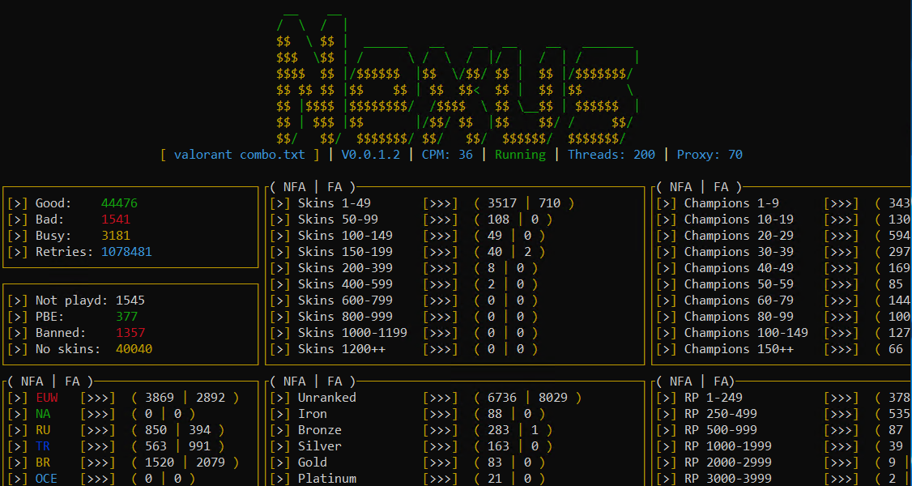
Task: Select the 'RP 500-999' row label
Action: point(721,431)
